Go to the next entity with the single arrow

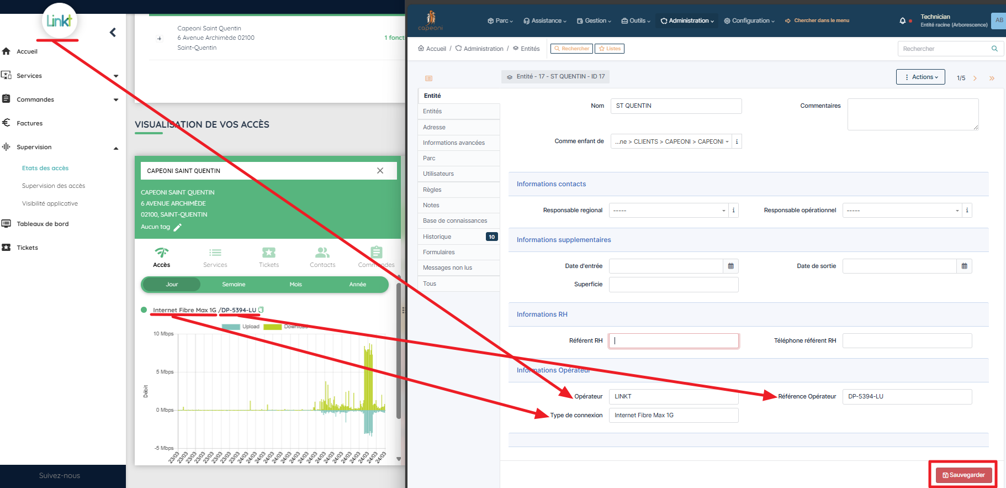975,78
